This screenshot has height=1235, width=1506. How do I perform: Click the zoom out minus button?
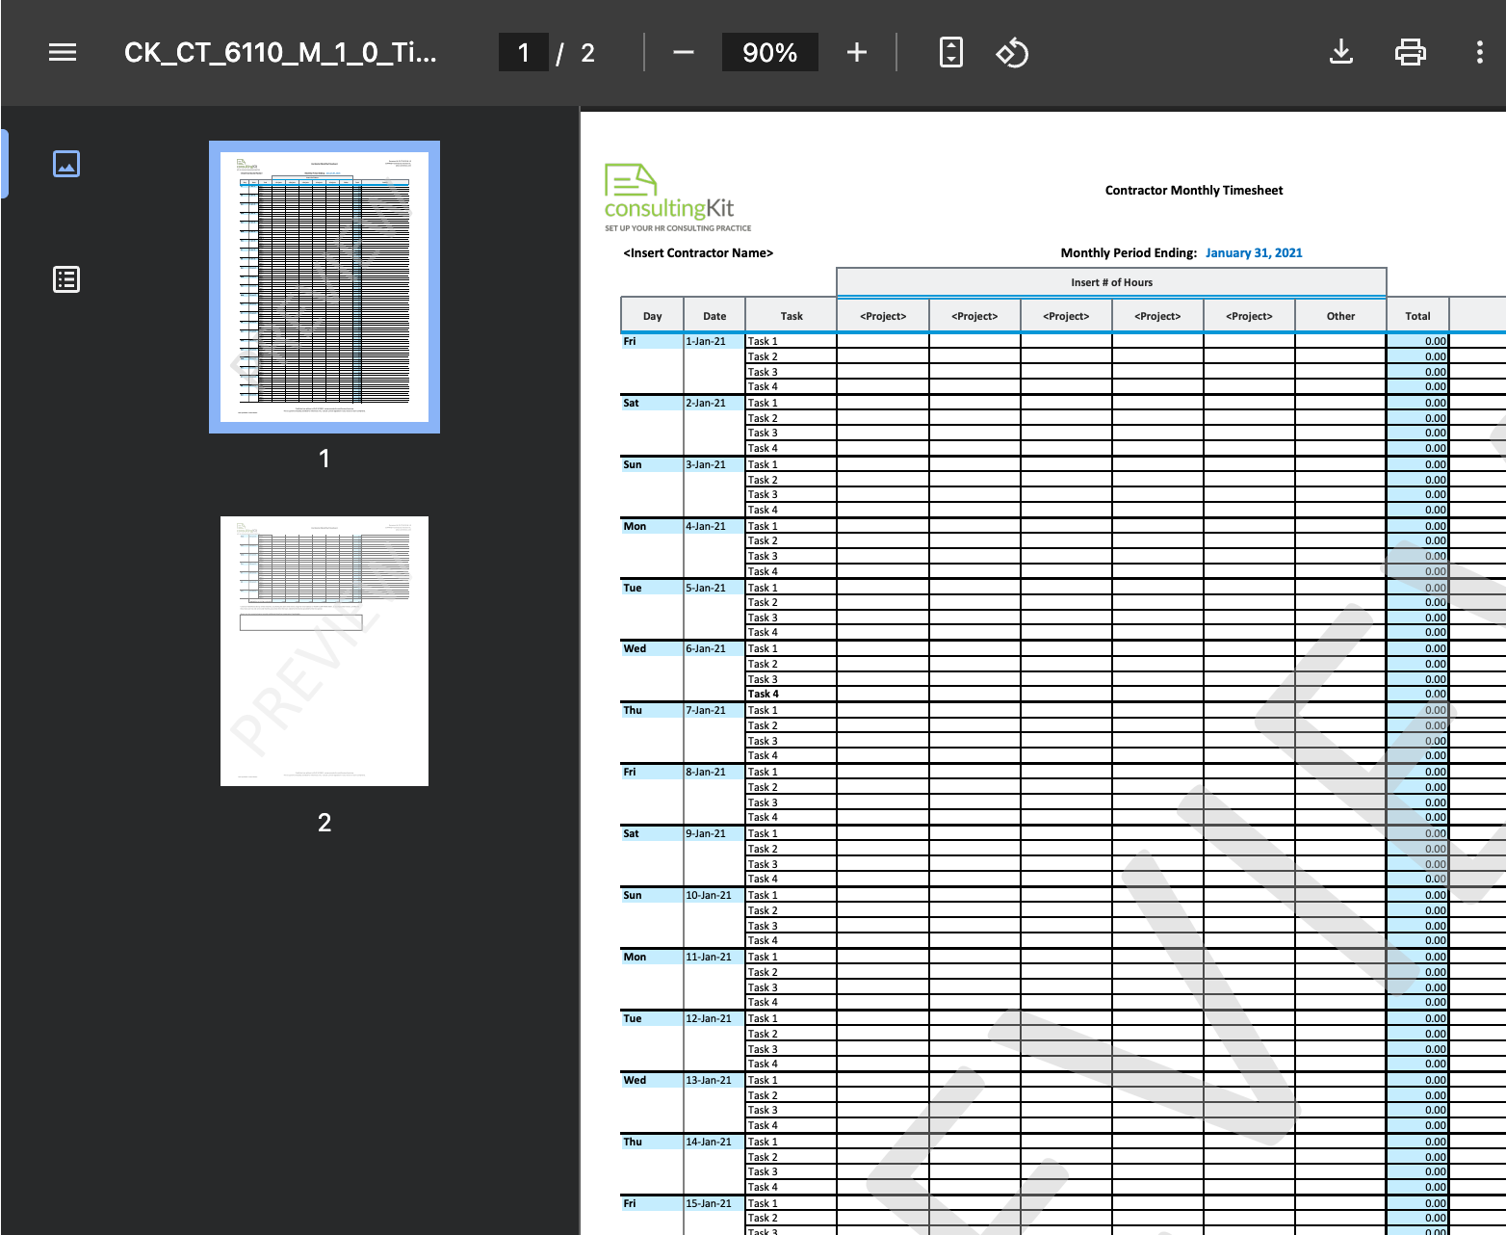click(x=684, y=52)
